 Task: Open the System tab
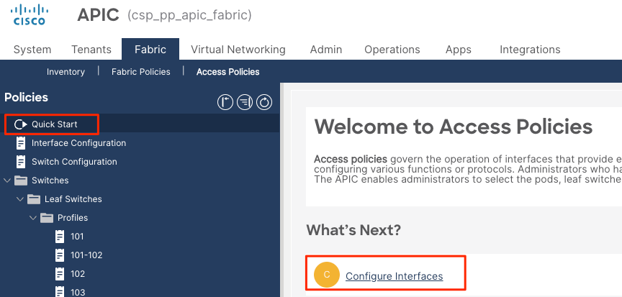coord(32,50)
